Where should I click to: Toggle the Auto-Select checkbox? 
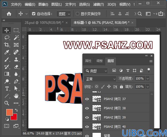(33, 14)
